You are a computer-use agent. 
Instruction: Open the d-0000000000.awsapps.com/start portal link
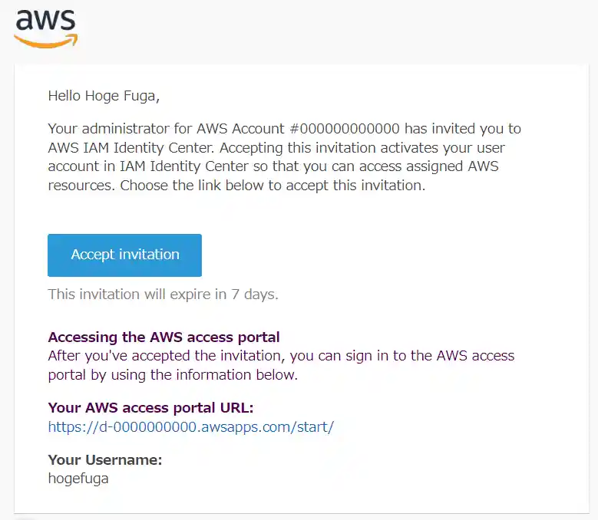click(x=190, y=427)
